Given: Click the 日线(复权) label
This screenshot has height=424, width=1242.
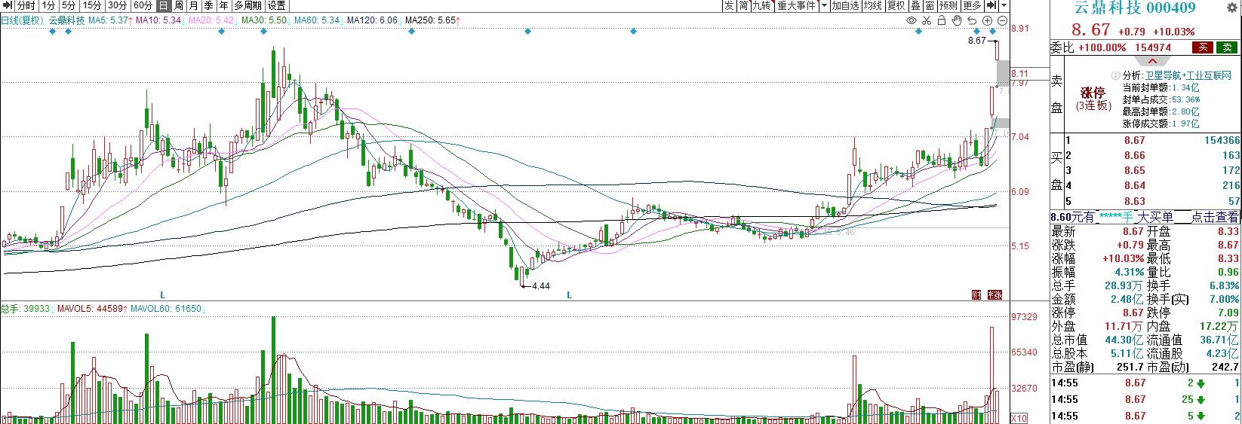Looking at the screenshot, I should (22, 20).
